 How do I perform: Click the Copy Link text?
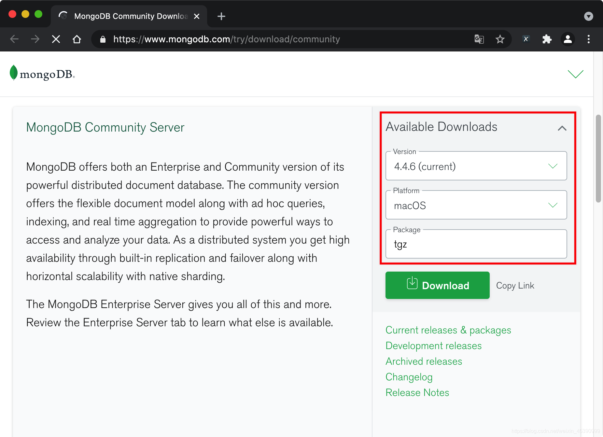[515, 285]
